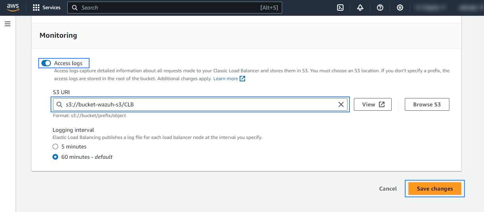Cancel the monitoring edits

(x=388, y=189)
